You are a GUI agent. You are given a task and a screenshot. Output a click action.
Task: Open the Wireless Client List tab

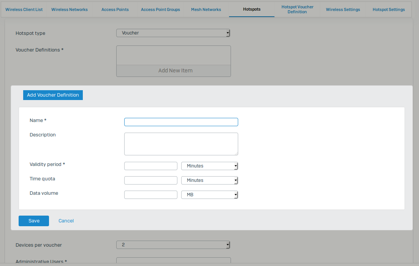pyautogui.click(x=24, y=9)
